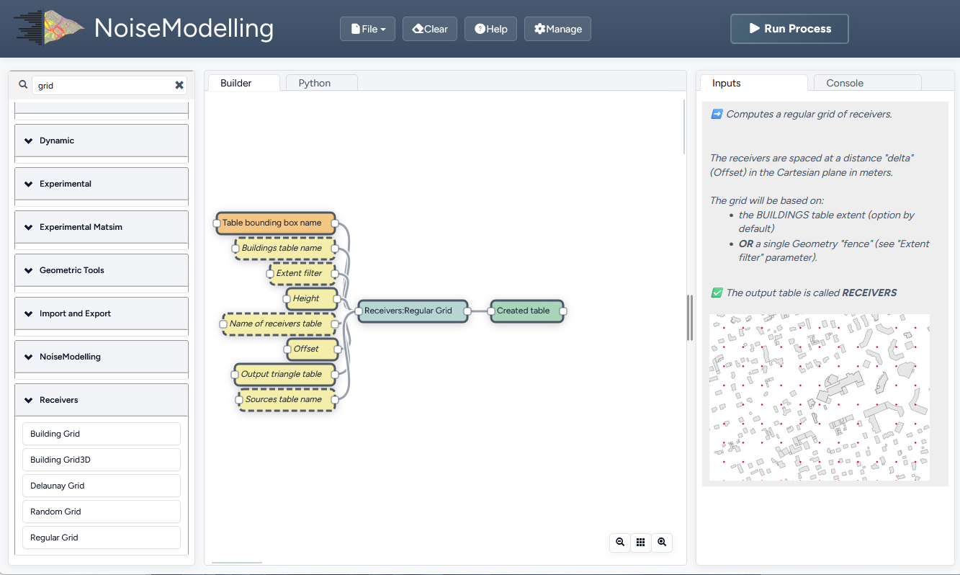Switch to the Console tab
The height and width of the screenshot is (575, 960).
click(x=845, y=83)
